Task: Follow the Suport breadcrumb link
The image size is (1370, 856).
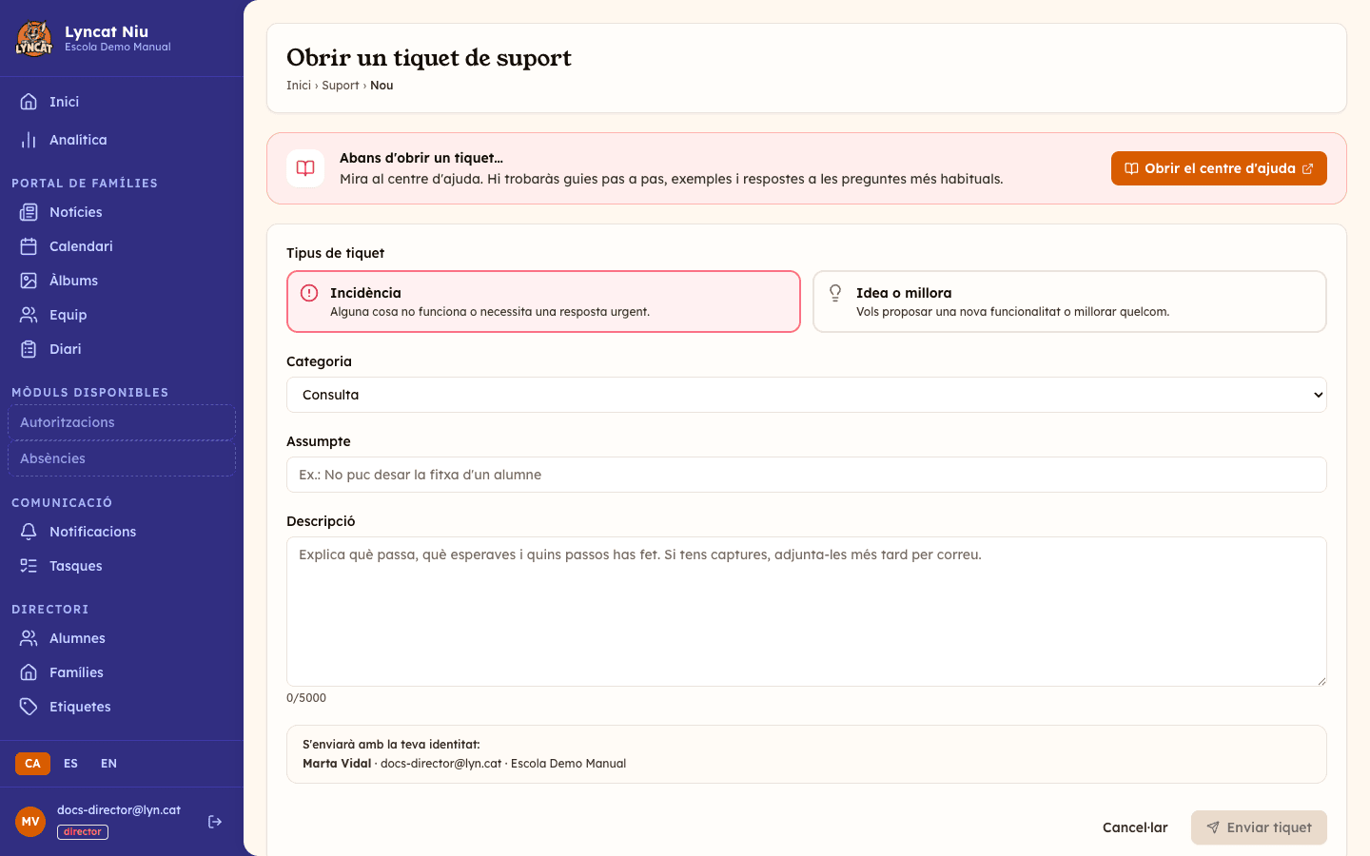Action: click(341, 86)
